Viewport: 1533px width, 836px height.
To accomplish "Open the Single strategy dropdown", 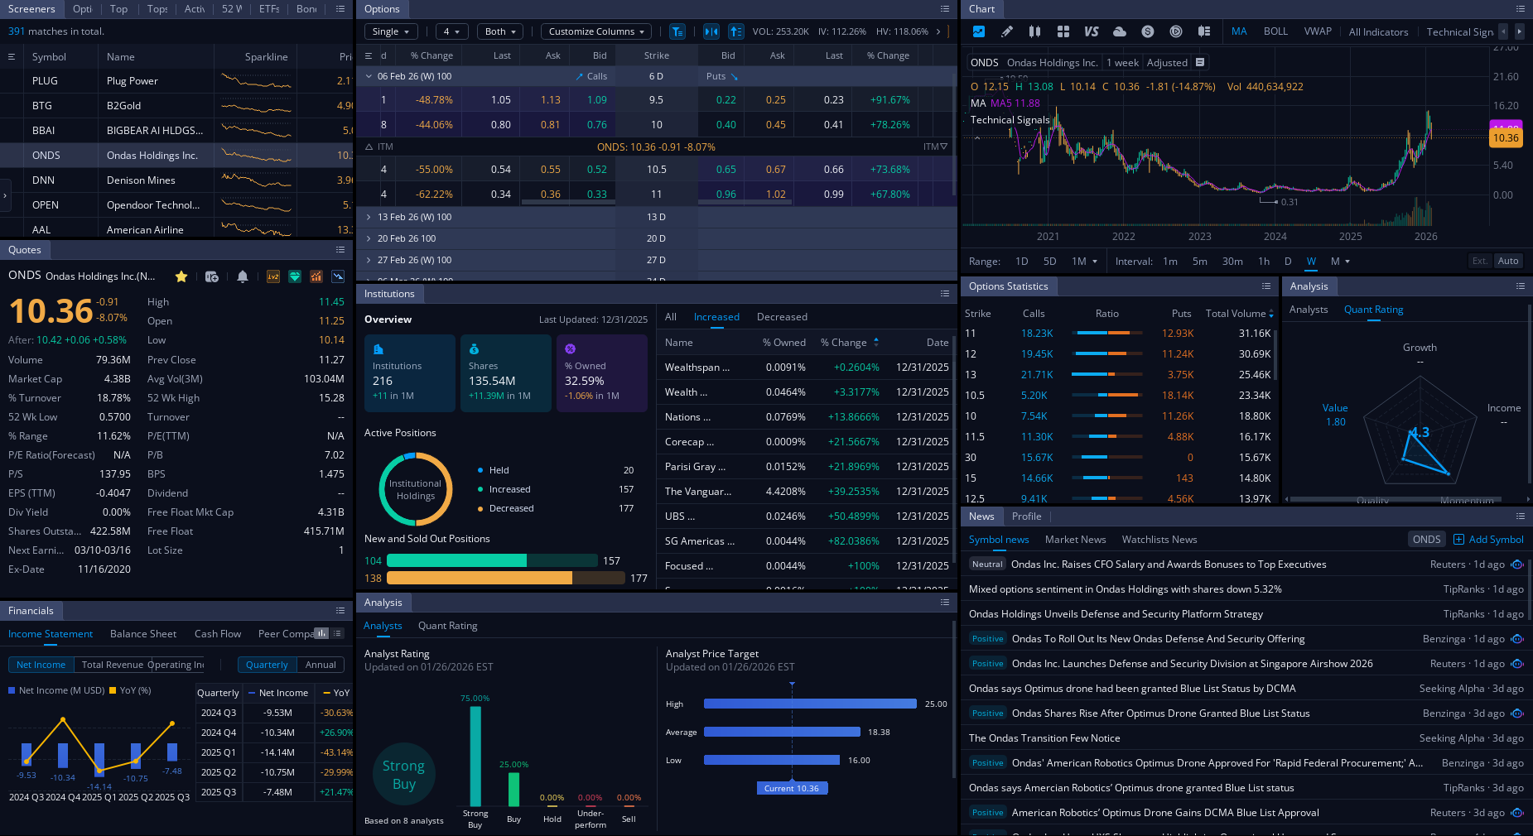I will (390, 31).
